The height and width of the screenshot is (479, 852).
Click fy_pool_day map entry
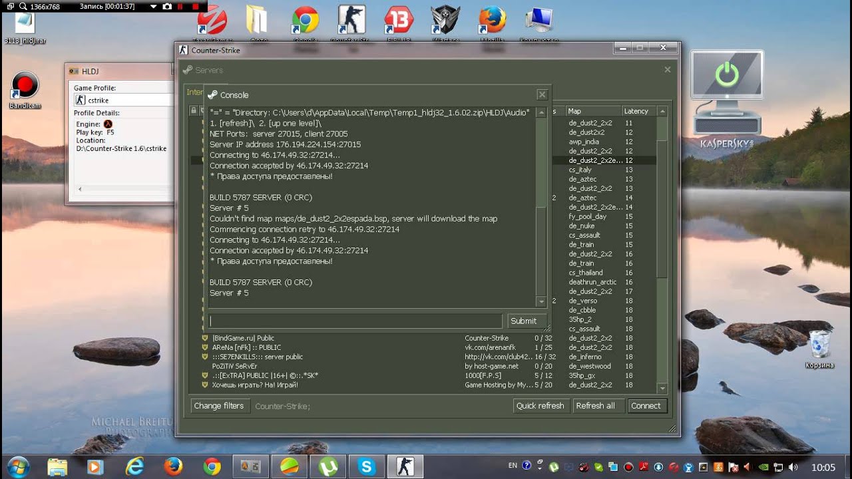tap(588, 216)
